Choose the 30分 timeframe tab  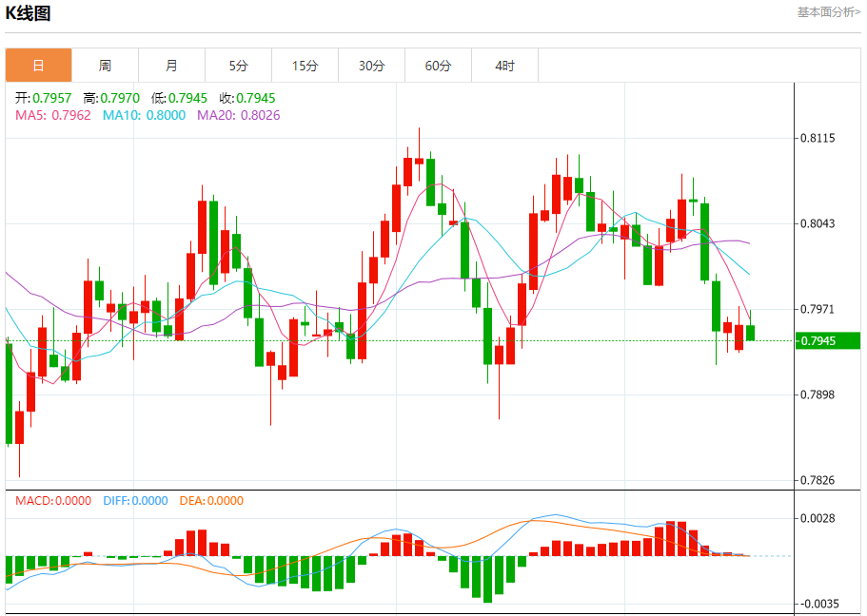coord(371,66)
